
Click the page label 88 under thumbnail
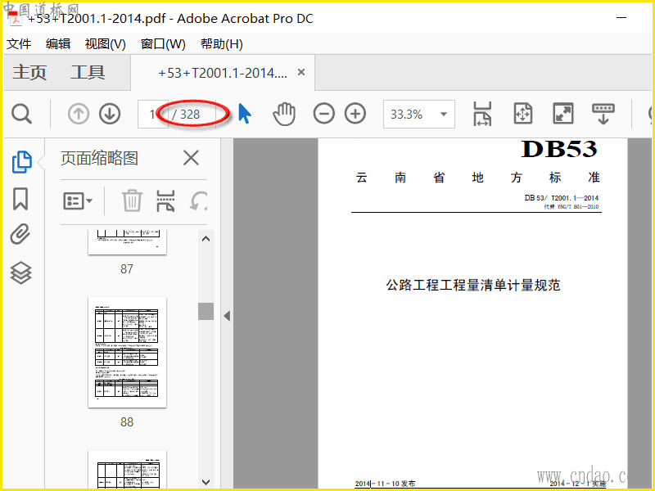(x=127, y=422)
